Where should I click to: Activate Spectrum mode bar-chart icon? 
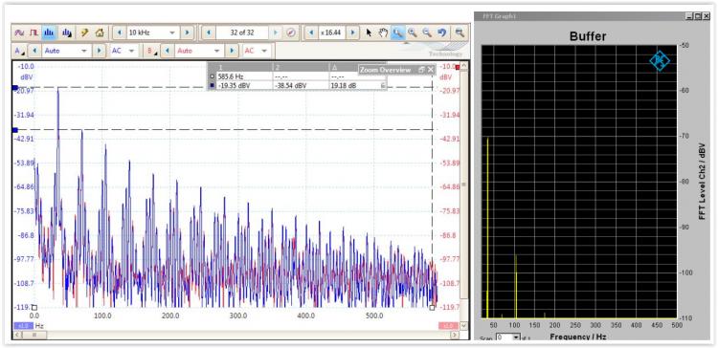49,33
